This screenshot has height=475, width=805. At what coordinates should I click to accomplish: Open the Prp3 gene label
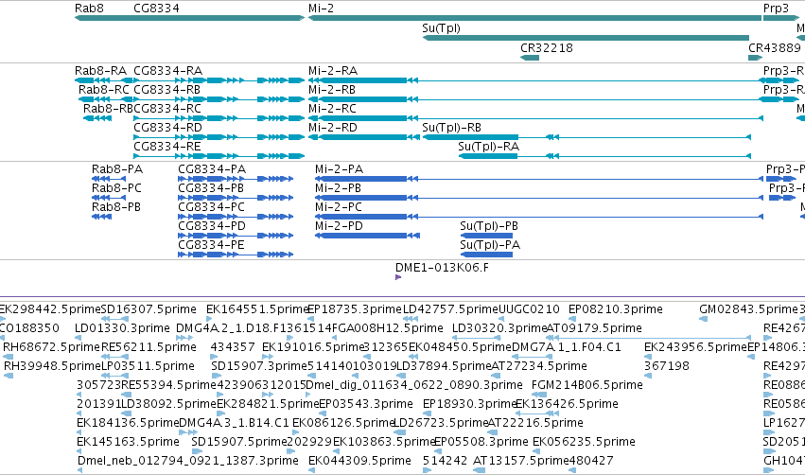tap(776, 9)
